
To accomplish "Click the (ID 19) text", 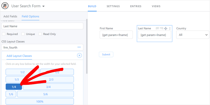I will [x=159, y=28].
